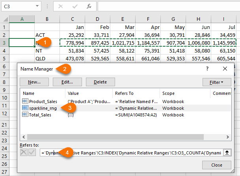
Task: Click the Product_Sales table icon
Action: point(25,101)
